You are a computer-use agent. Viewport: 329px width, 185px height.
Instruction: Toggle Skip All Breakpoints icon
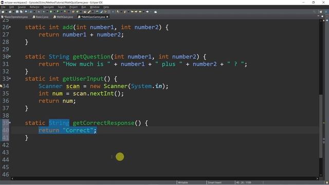[x=39, y=12]
